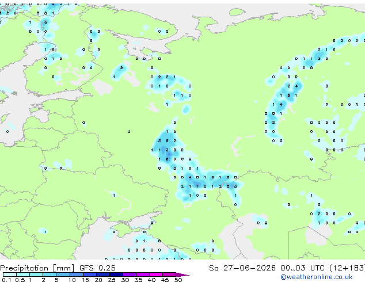Click the 1–2 mm legend color segment
This screenshot has height=282, width=365.
point(36,275)
